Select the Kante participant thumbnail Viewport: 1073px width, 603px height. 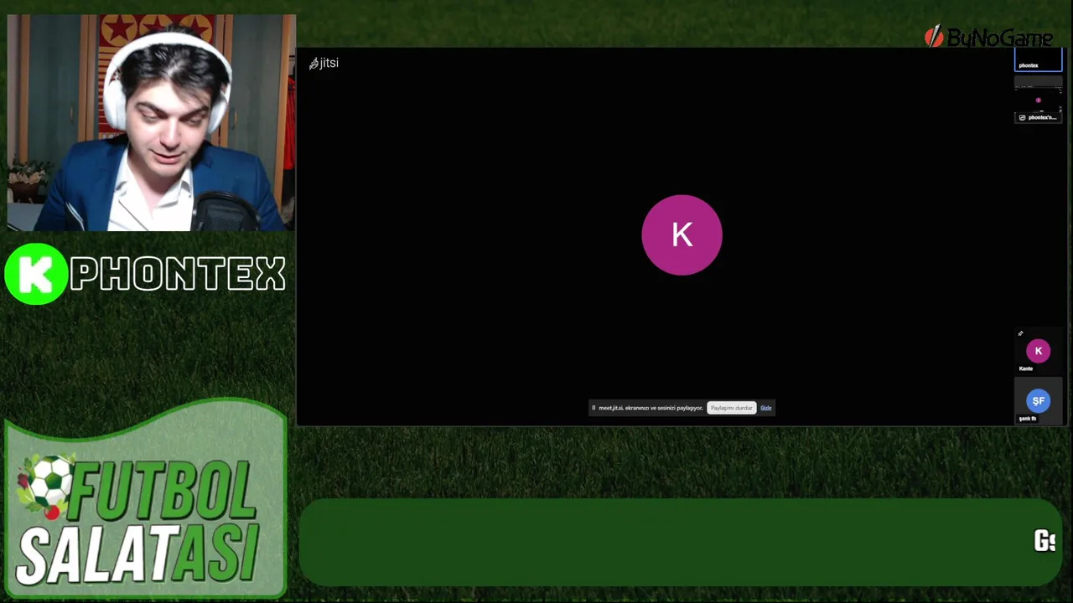[x=1038, y=353]
